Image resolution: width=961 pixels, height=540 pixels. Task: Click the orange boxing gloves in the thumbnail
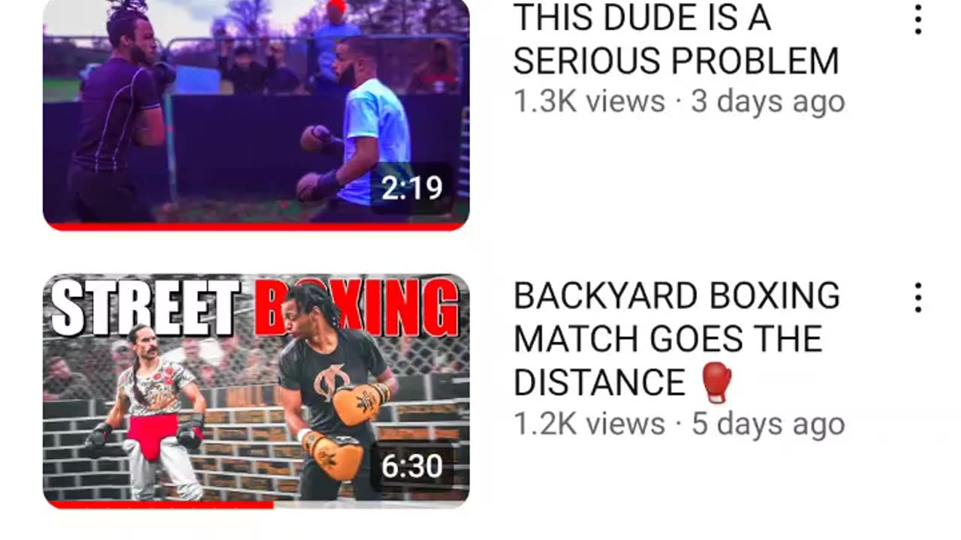[345, 431]
